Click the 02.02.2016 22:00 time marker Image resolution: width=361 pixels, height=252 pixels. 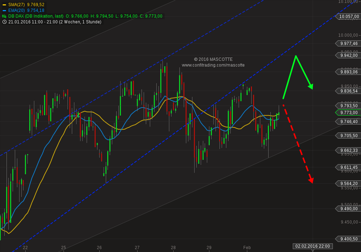point(313,246)
